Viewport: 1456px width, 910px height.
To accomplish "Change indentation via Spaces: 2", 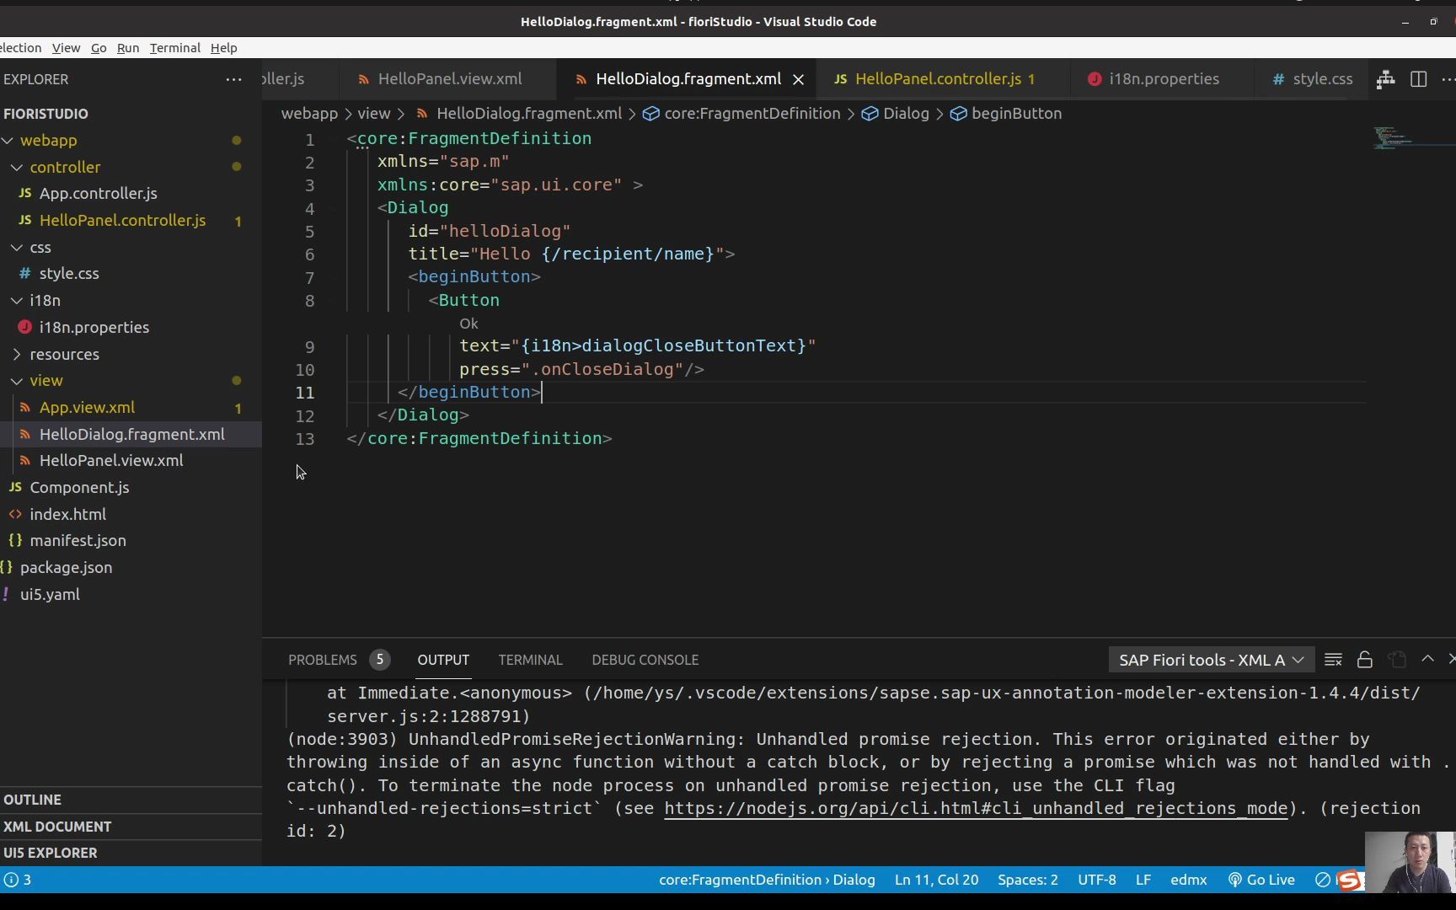I will coord(1027,880).
